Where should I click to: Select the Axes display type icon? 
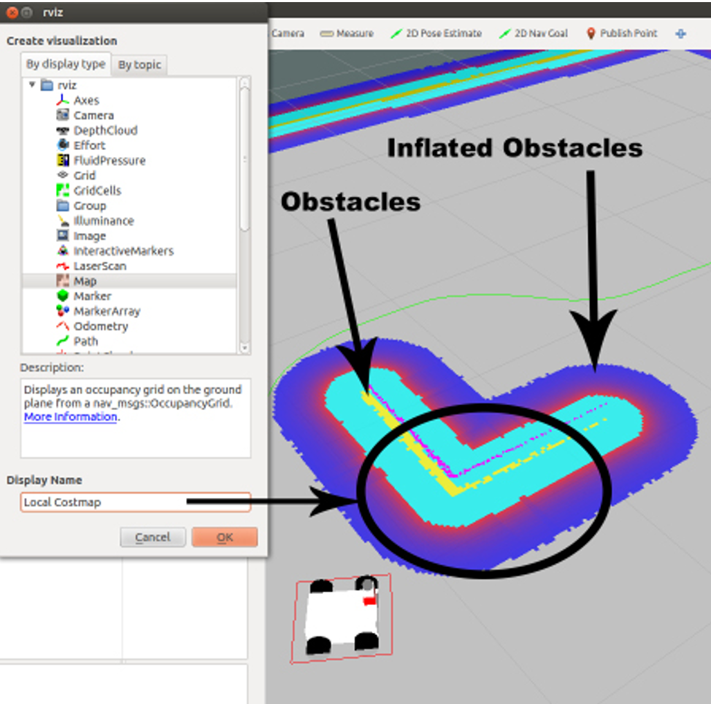pos(62,100)
